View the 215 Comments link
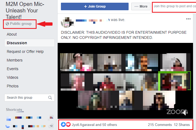The width and height of the screenshot is (196, 130). coord(160,125)
